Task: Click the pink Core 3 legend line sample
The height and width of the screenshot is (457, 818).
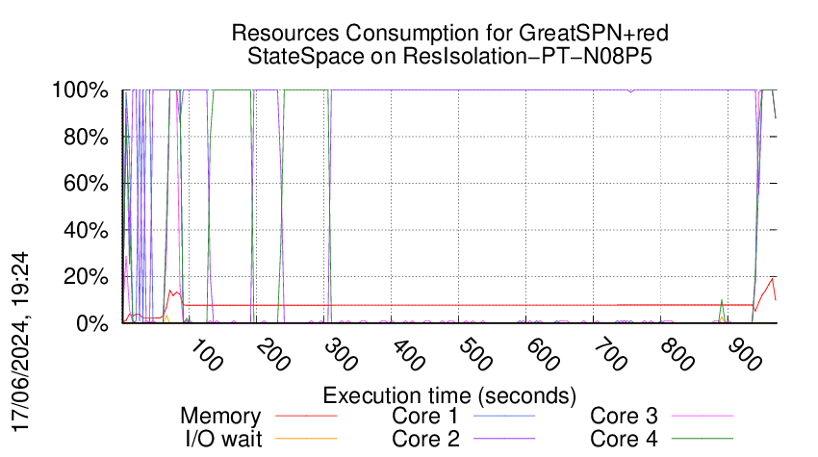Action: click(x=703, y=417)
